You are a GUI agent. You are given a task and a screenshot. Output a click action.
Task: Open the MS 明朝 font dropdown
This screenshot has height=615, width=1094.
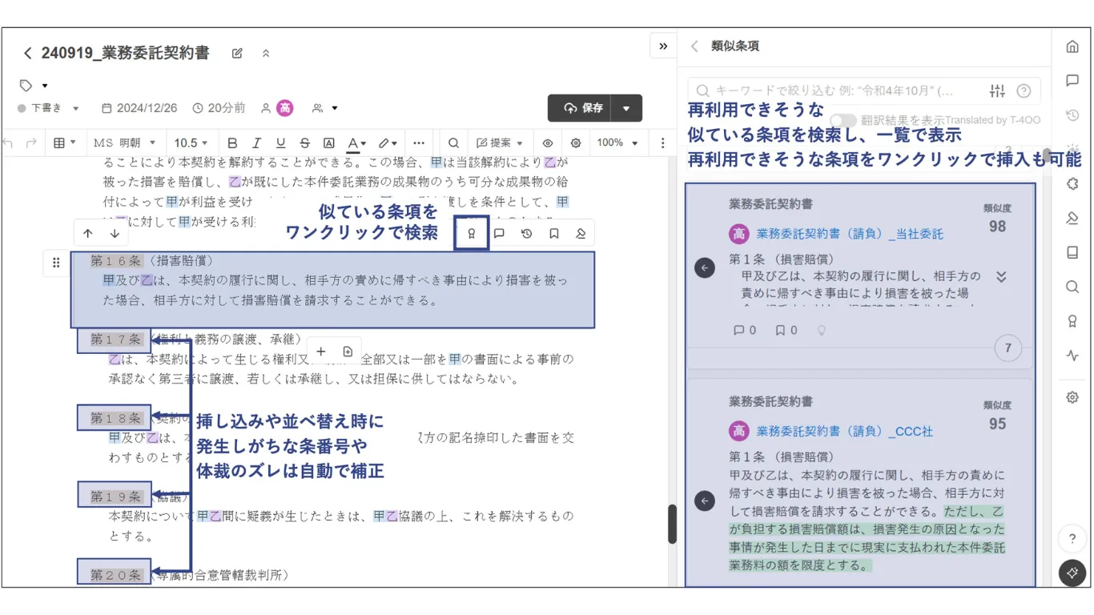124,143
